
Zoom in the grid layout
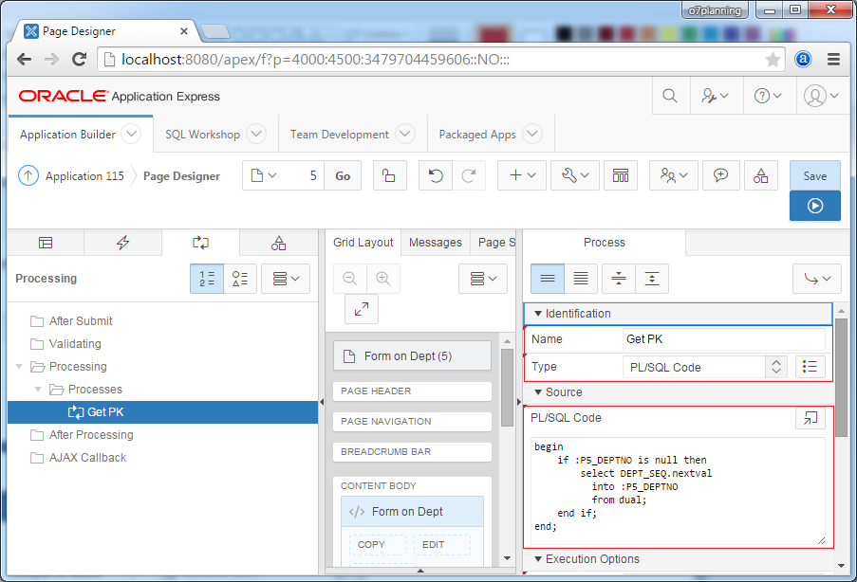[383, 279]
